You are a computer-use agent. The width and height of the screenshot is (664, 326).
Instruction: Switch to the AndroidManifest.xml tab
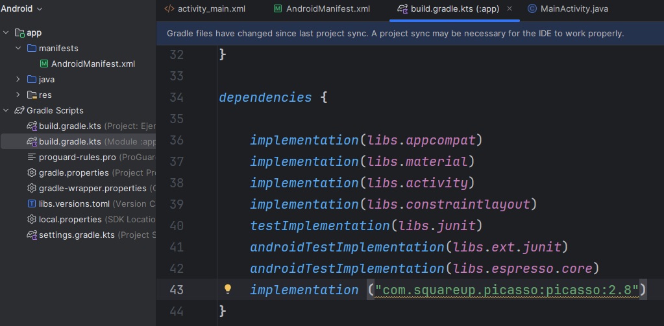tap(322, 9)
